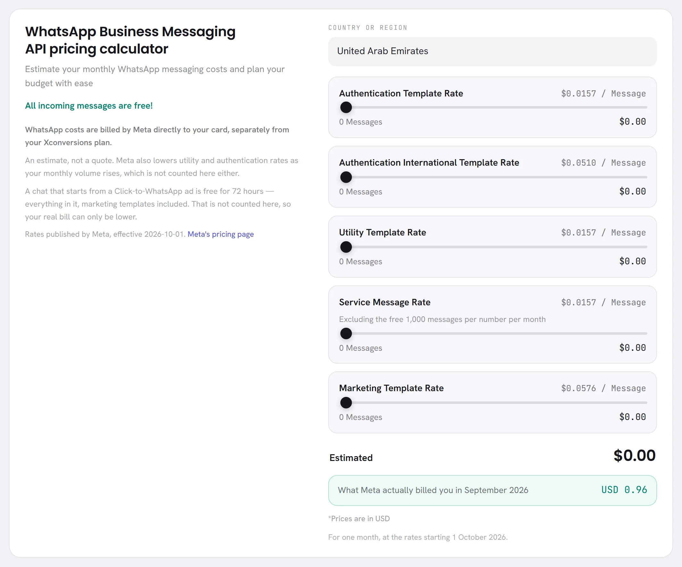
Task: Click the 'All incoming messages are free!' text
Action: (x=89, y=105)
